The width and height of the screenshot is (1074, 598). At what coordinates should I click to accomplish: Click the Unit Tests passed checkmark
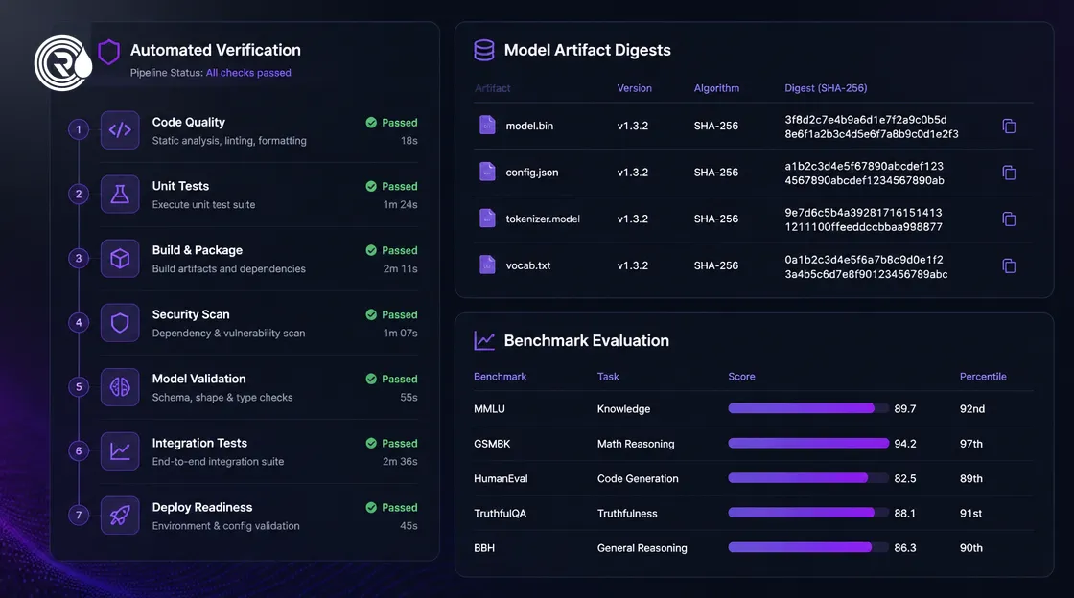tap(371, 186)
